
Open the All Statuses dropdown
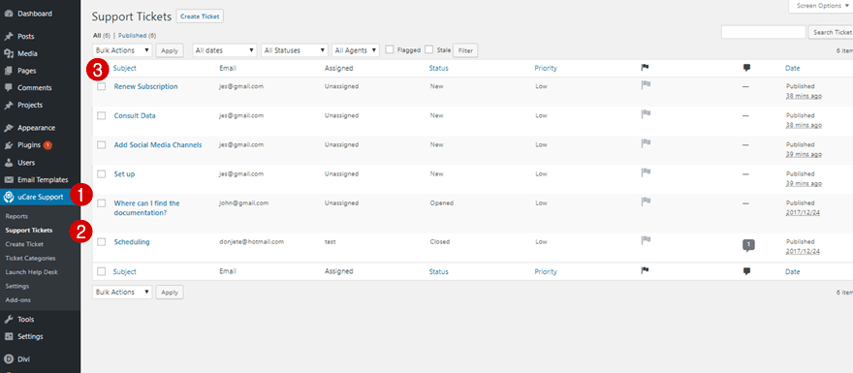(x=295, y=50)
